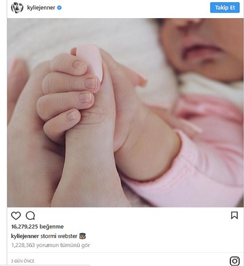Open the 3 GÜN ÖNCE timestamp link
The height and width of the screenshot is (266, 244).
click(x=23, y=261)
